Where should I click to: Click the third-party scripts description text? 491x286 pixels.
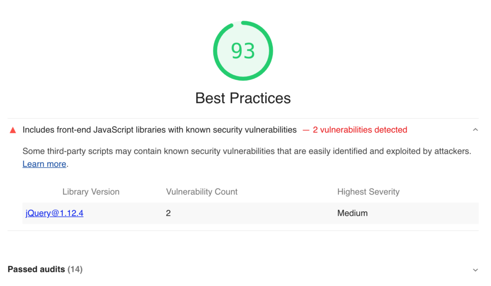tap(247, 151)
